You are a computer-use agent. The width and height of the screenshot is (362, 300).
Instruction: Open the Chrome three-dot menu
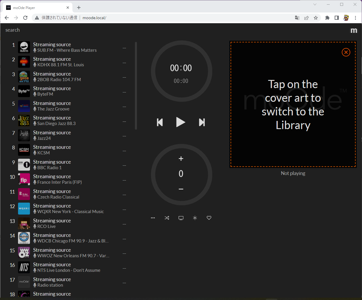tap(355, 18)
